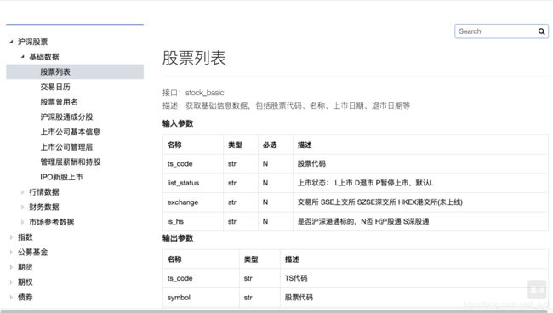Click inside the Search input field
553x313 pixels.
(x=497, y=31)
